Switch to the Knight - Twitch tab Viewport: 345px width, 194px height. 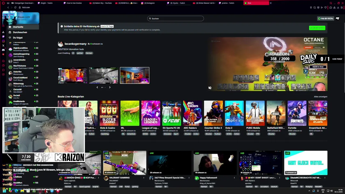(49, 3)
